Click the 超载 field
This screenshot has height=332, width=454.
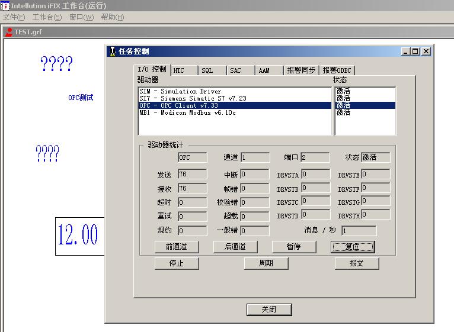254,217
